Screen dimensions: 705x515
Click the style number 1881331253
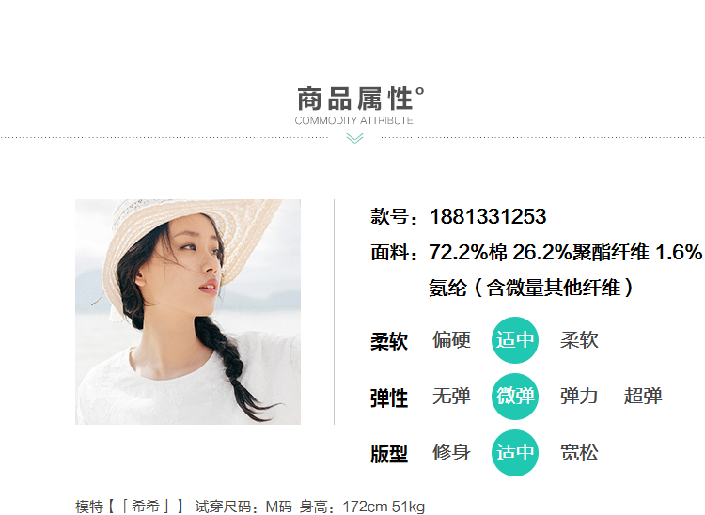[488, 216]
